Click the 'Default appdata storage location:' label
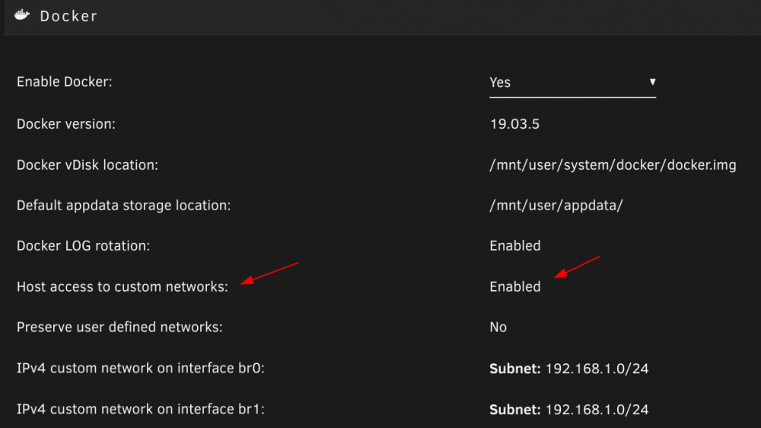Screen dimensions: 761x428 pyautogui.click(x=124, y=206)
